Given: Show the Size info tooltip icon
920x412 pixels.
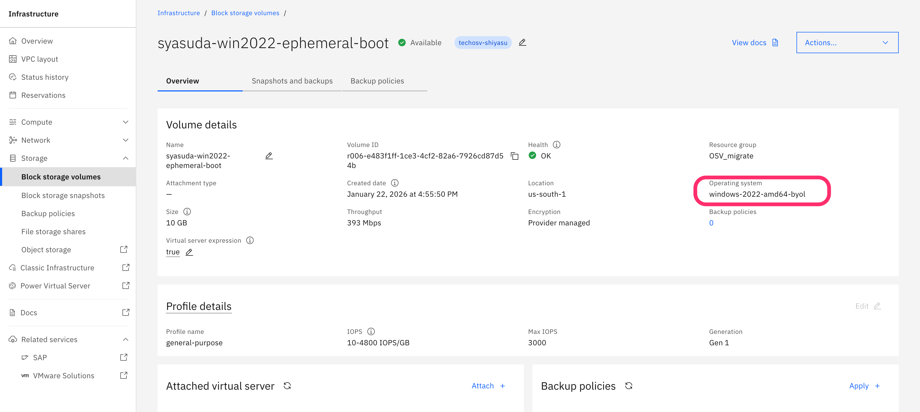Looking at the screenshot, I should (187, 212).
